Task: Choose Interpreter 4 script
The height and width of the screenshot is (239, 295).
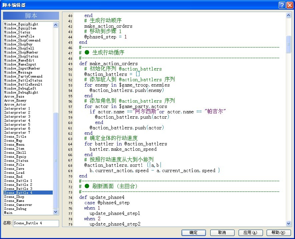Action: click(x=17, y=120)
